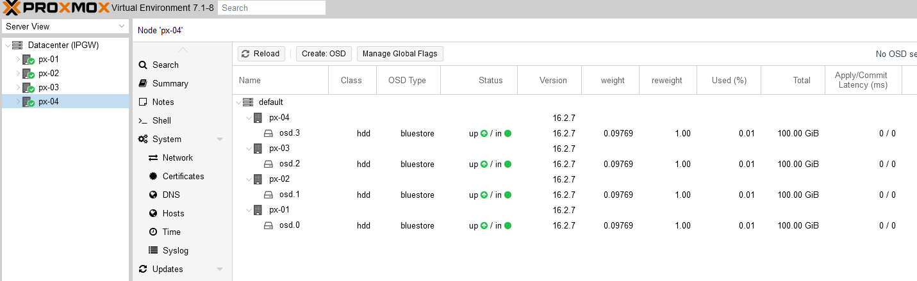Expand the px-02 node in resource tree
Viewport: 917px width, 281px height.
point(18,74)
